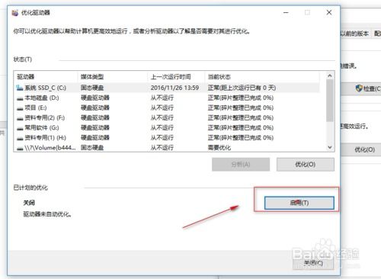Click the drive list scrollbar thumb
Image resolution: width=381 pixels, height=279 pixels.
pos(330,101)
